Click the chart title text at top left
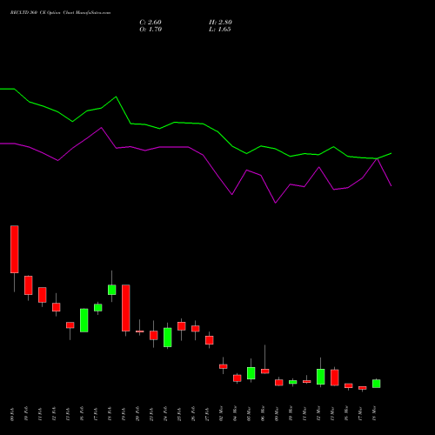The image size is (435, 435). click(x=60, y=13)
